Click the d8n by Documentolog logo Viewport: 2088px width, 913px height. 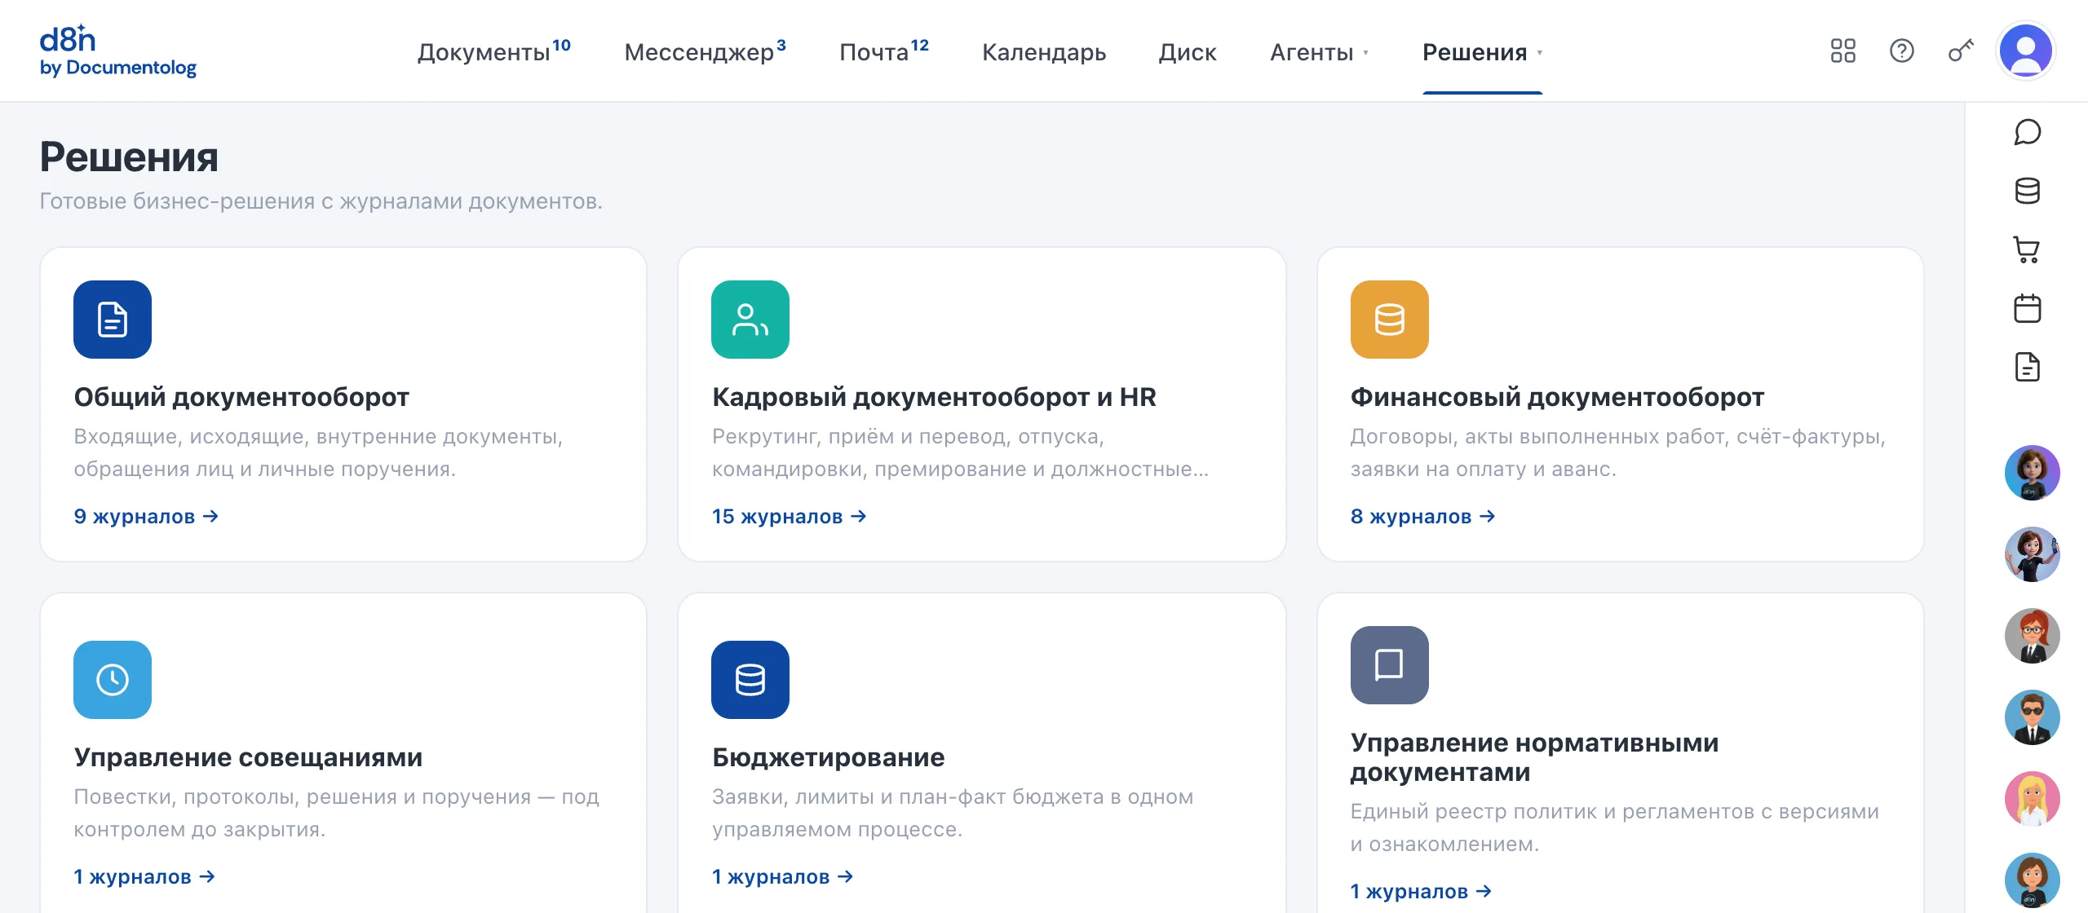(118, 51)
